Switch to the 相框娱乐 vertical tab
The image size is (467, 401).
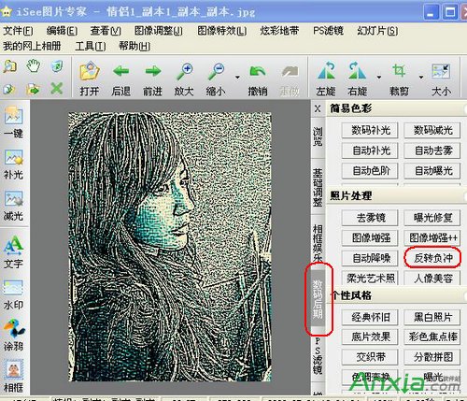coord(318,243)
